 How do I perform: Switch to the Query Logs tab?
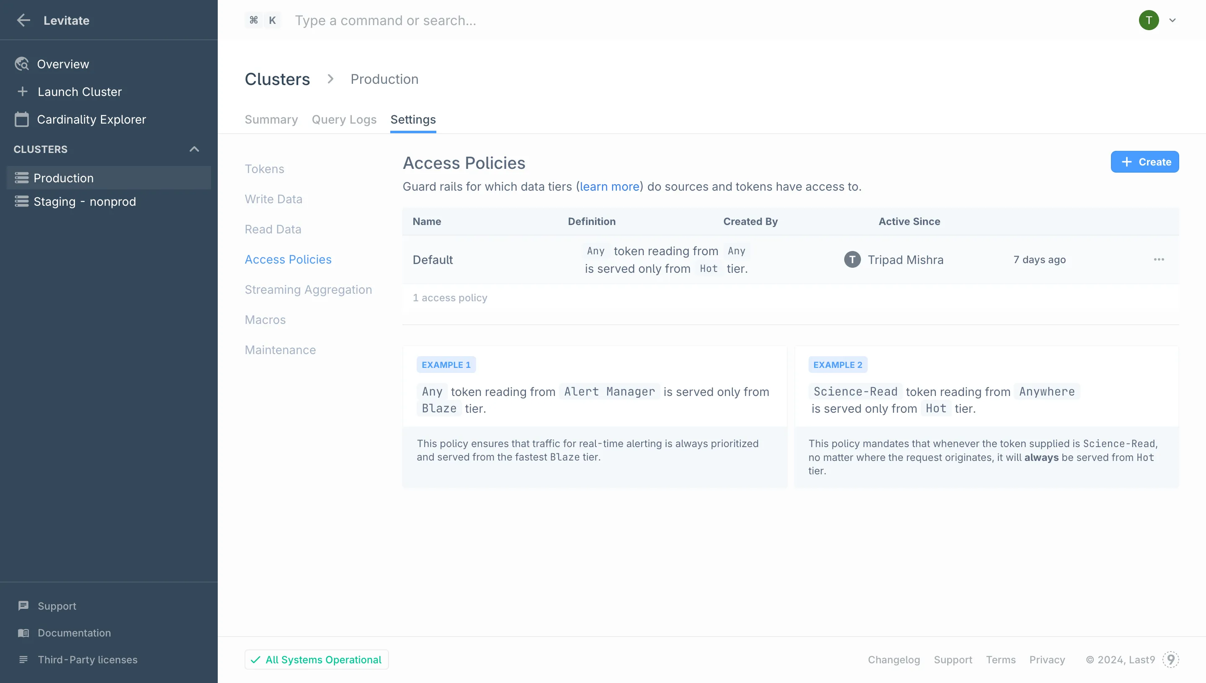[344, 119]
